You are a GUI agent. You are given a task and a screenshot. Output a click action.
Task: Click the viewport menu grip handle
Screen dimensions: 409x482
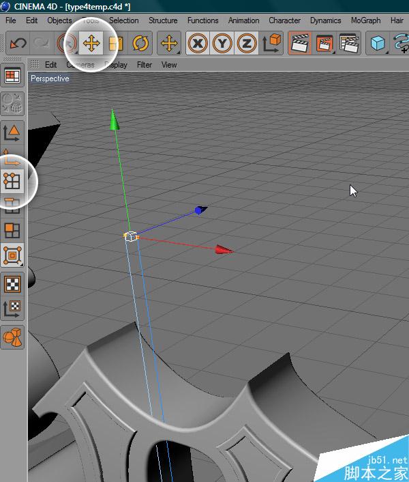pos(34,65)
